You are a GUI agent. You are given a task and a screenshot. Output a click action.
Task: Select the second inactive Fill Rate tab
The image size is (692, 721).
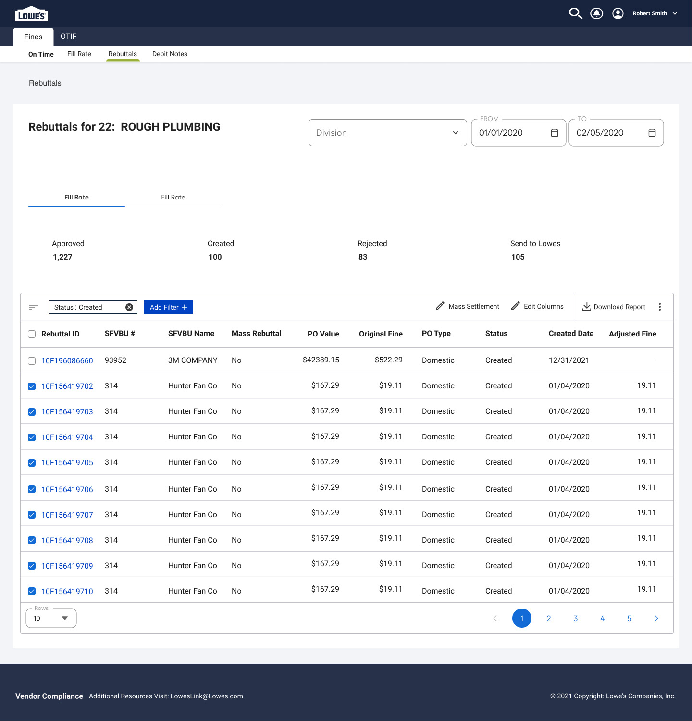pos(173,197)
